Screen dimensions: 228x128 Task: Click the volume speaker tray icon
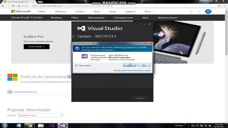coord(210,126)
